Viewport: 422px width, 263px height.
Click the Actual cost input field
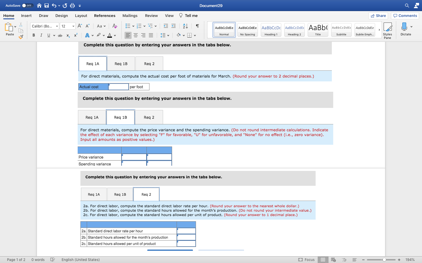[118, 86]
